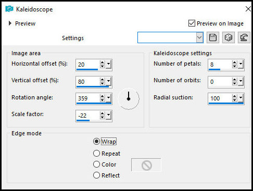Open the Vertical offset slider dropdown arrow
Image resolution: width=253 pixels, height=191 pixels.
(108, 81)
